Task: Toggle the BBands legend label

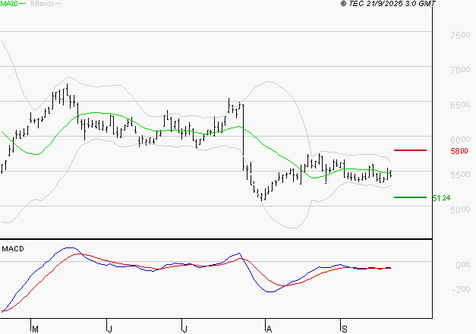Action: [x=40, y=5]
